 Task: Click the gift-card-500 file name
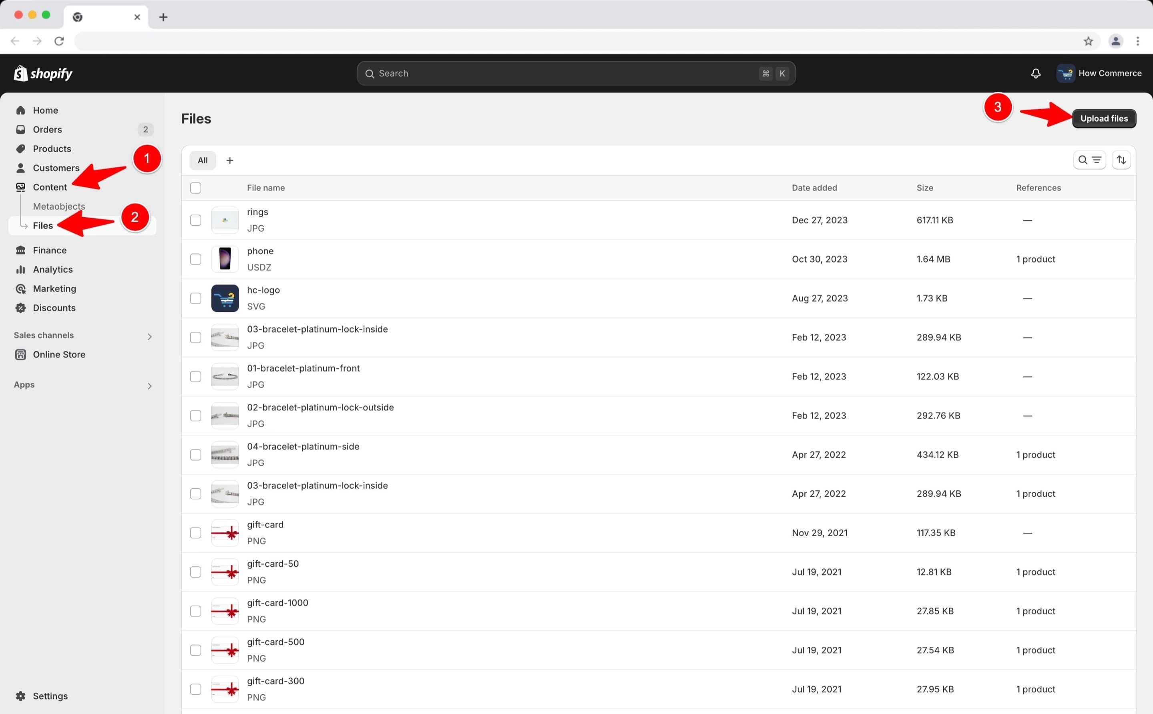click(275, 642)
